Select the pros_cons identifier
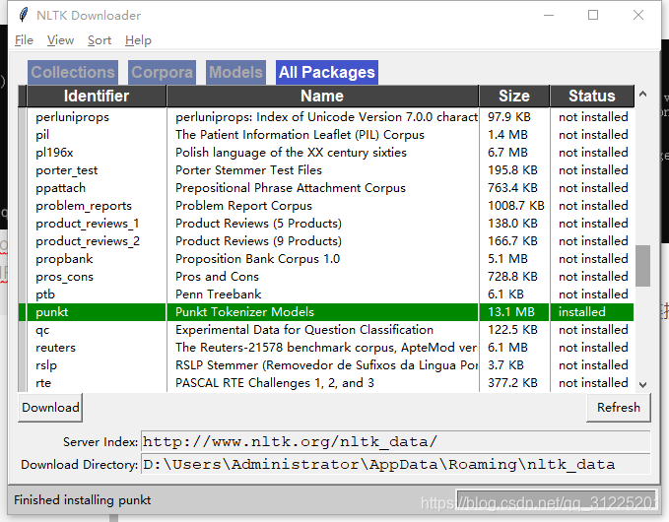This screenshot has height=522, width=669. tap(64, 277)
